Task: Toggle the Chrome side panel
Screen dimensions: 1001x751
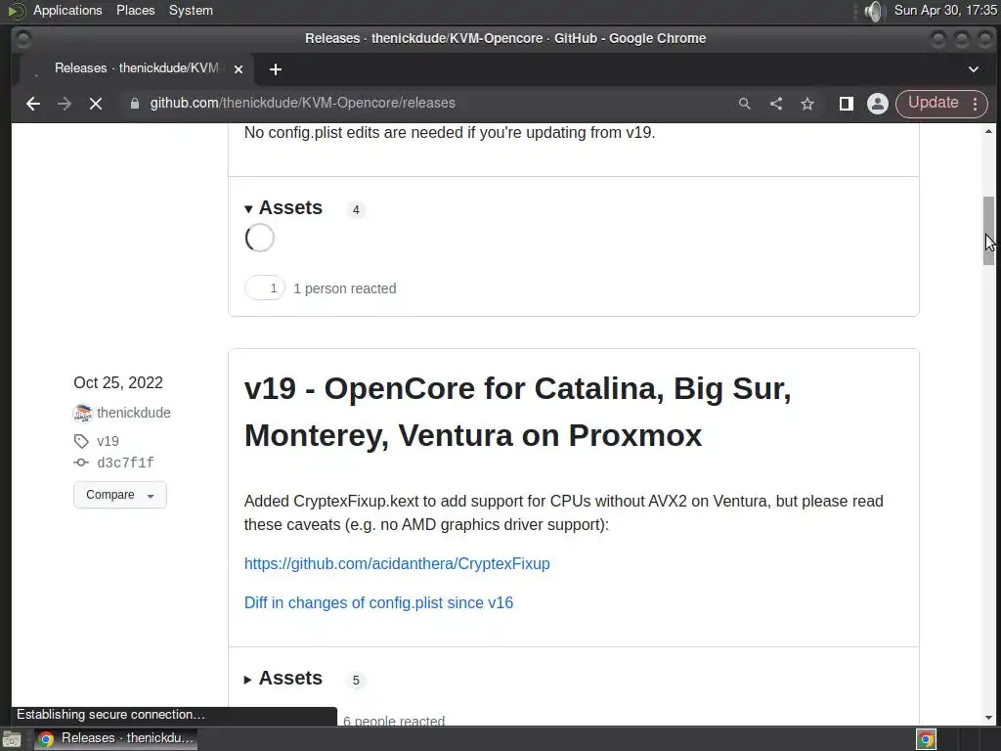Action: (847, 104)
